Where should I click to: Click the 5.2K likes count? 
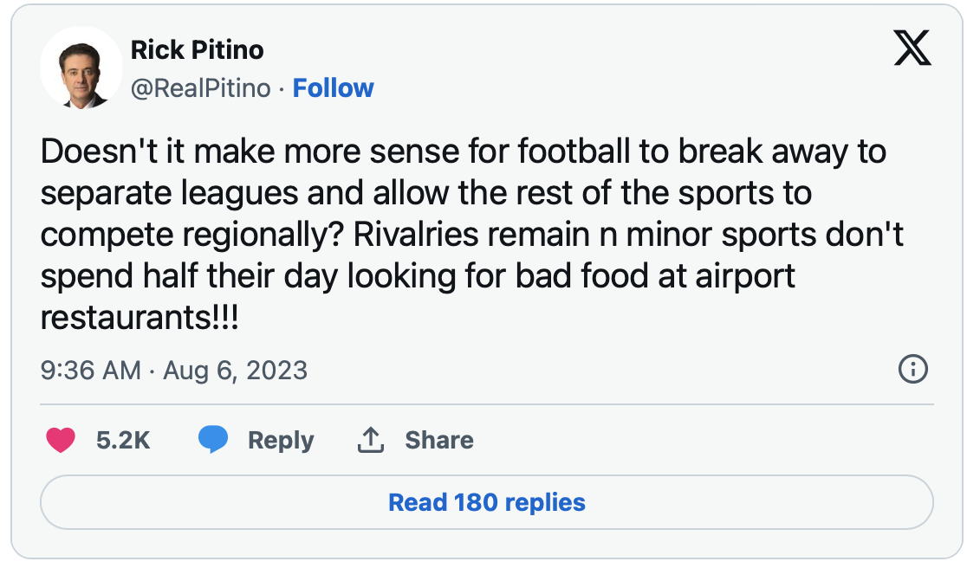(x=123, y=441)
